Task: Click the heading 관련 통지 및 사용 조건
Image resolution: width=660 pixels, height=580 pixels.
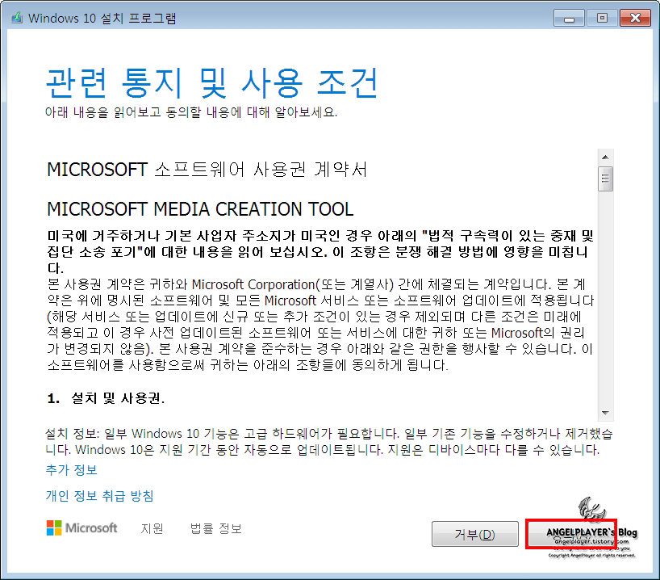Action: click(211, 82)
